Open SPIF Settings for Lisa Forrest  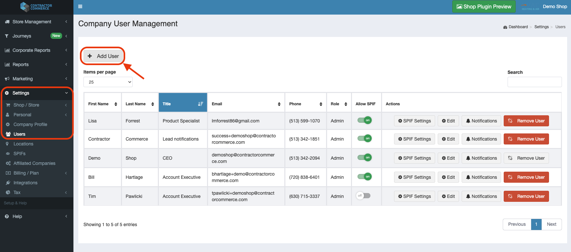tap(414, 121)
